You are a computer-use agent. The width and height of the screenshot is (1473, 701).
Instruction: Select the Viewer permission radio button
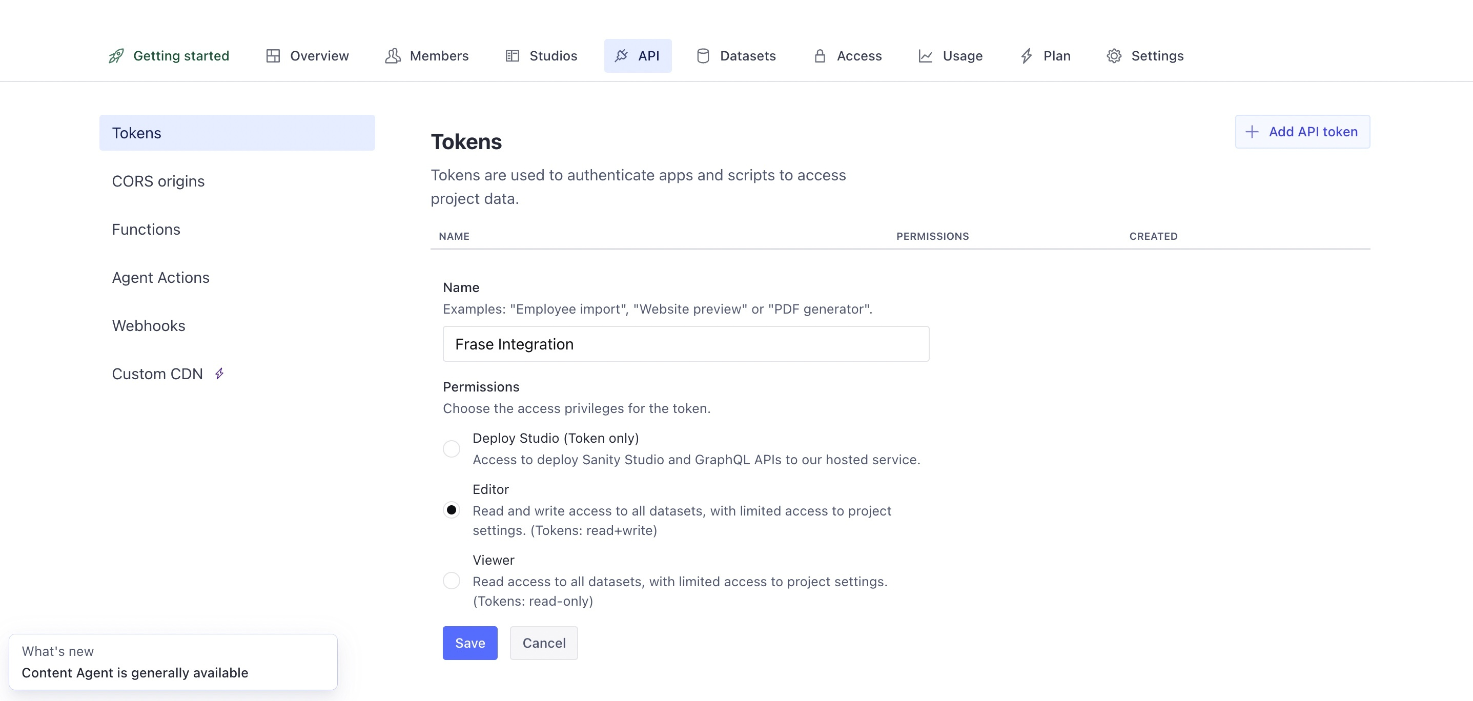[x=451, y=581]
